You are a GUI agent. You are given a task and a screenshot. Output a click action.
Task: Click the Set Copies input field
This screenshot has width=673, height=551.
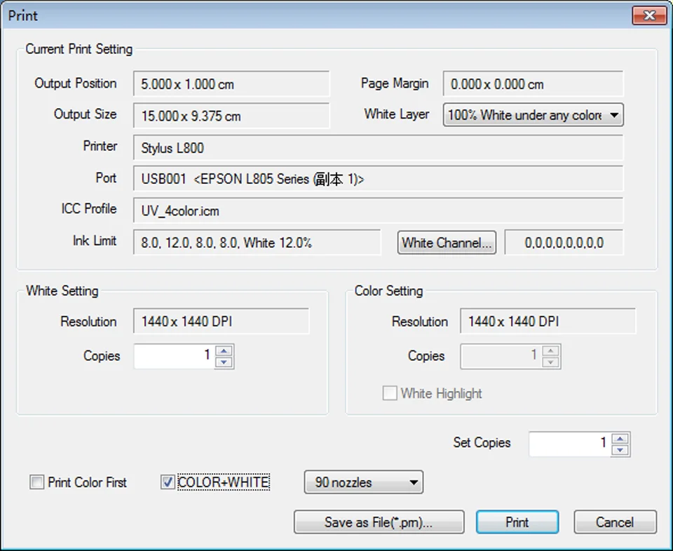570,444
